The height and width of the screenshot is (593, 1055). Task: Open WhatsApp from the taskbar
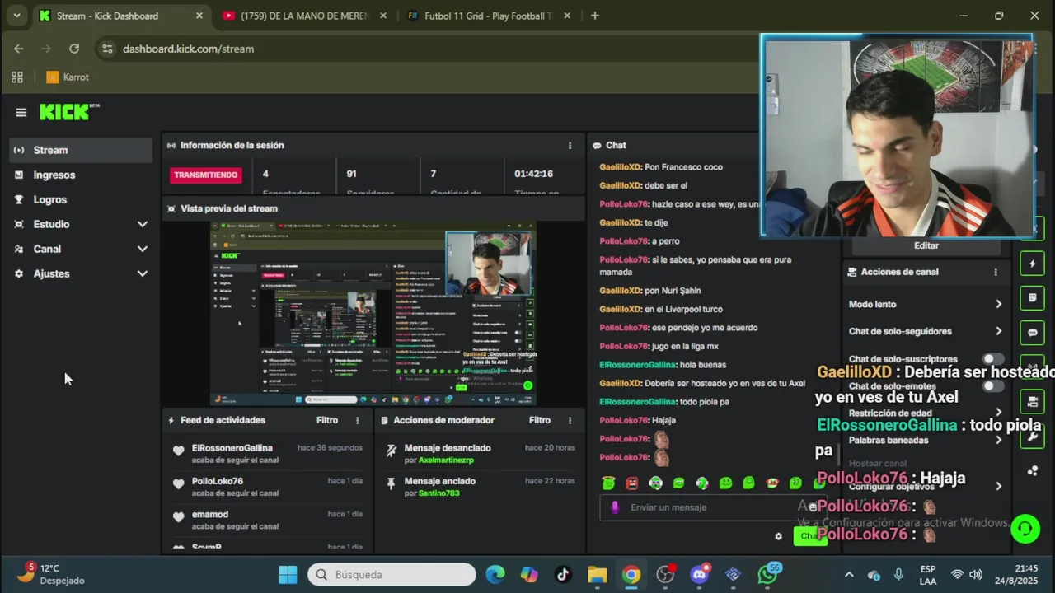[768, 574]
